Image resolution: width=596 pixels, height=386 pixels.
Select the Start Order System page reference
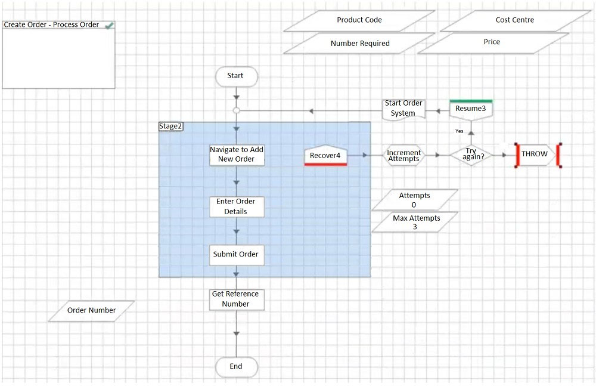point(403,110)
